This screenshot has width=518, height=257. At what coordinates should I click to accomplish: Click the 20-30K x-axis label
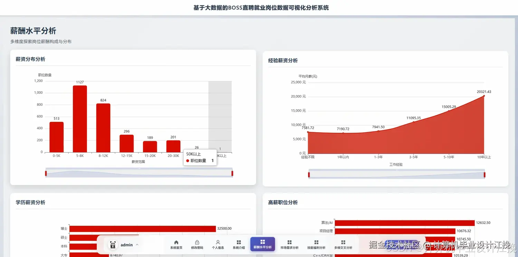[173, 156]
